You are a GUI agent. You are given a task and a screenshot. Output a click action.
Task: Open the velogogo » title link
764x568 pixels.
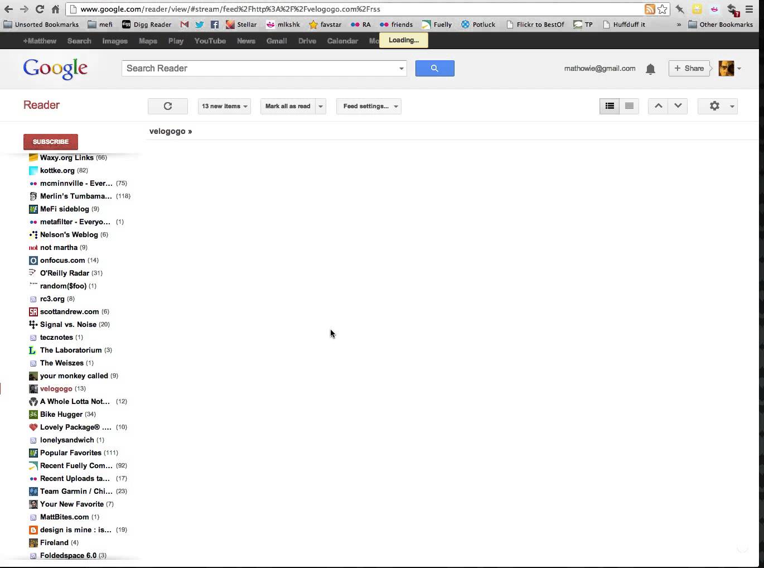pos(171,131)
